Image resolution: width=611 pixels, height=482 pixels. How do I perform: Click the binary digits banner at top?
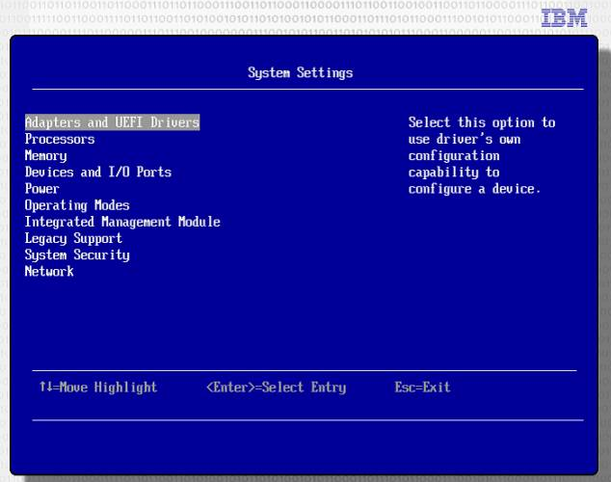pyautogui.click(x=270, y=15)
